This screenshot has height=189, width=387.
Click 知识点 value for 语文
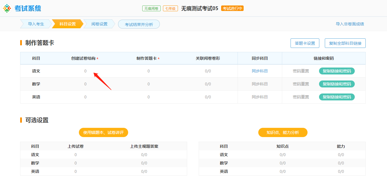coord(283,155)
